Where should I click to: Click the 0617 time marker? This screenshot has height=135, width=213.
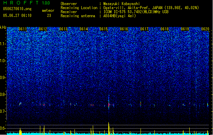[144, 29]
